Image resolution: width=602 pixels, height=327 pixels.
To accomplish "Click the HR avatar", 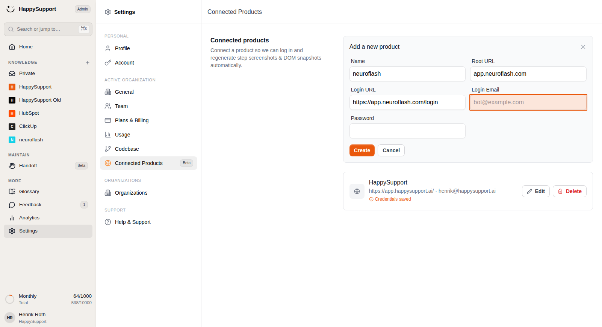I will [10, 318].
